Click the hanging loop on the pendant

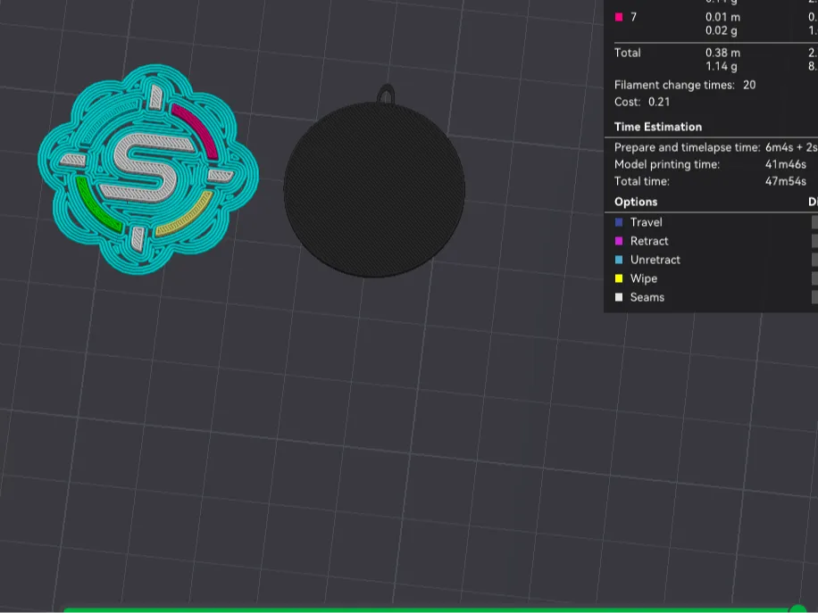point(386,95)
